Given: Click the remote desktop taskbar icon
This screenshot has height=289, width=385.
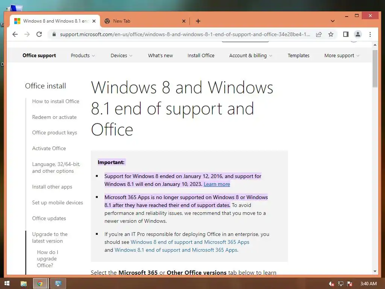Looking at the screenshot, I should coord(58,284).
